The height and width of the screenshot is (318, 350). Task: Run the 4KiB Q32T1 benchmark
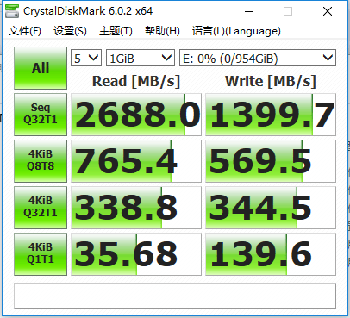[41, 208]
